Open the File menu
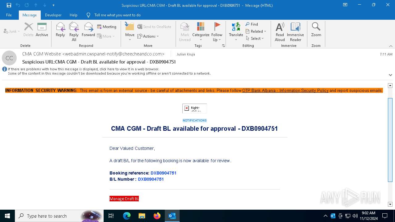 click(x=9, y=15)
